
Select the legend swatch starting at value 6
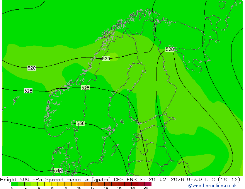(55, 184)
